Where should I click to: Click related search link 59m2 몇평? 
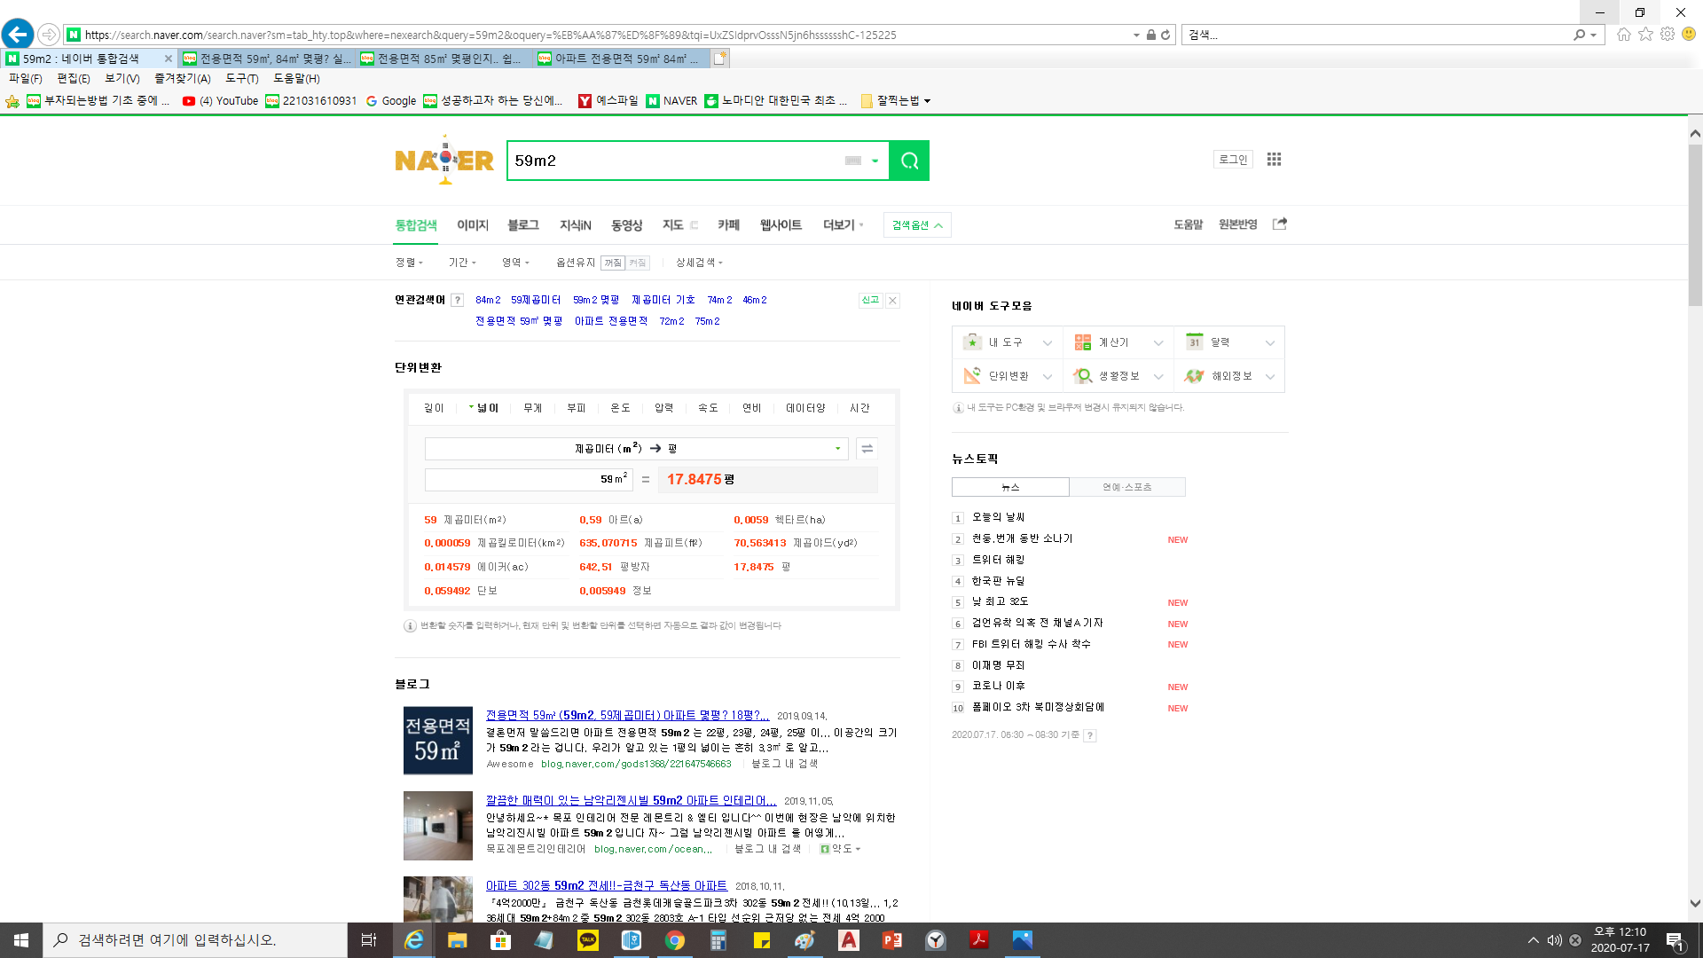(x=595, y=300)
